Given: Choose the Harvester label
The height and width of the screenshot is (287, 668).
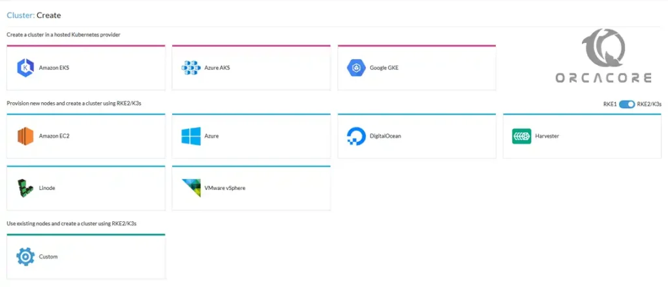Looking at the screenshot, I should pos(547,136).
